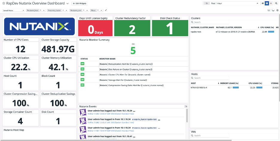The height and width of the screenshot is (141, 280).
Task: Star the RapDev Nutanix Overview Dashboard
Action: click(4, 3)
